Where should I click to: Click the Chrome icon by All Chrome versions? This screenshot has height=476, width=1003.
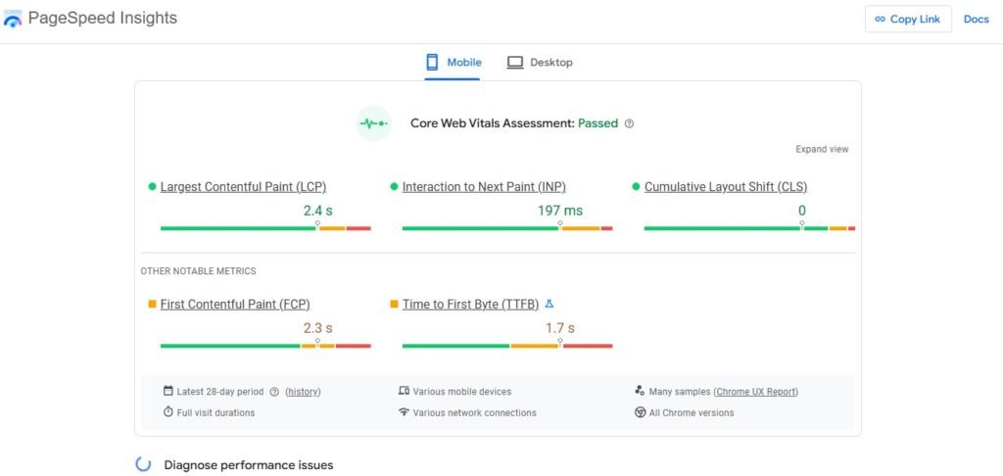[640, 412]
